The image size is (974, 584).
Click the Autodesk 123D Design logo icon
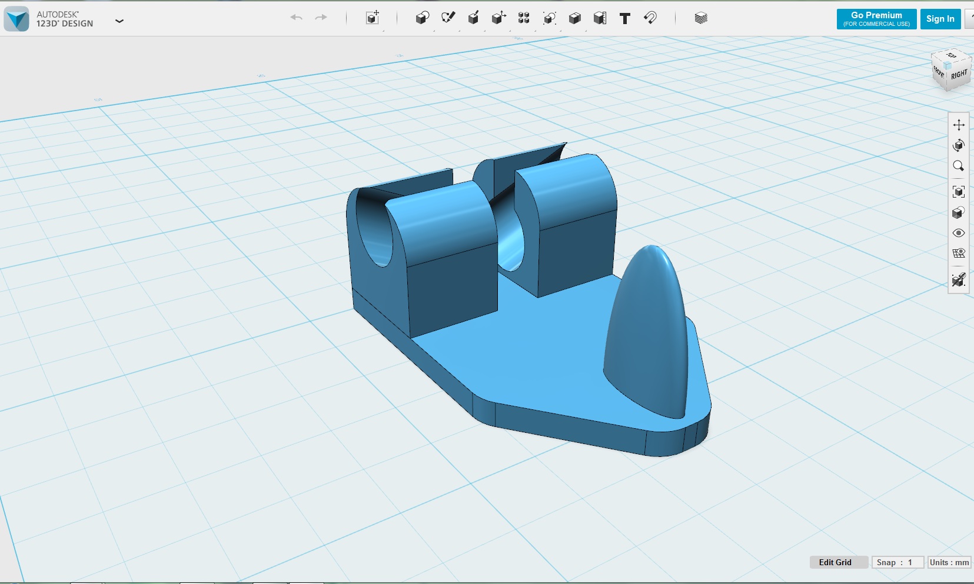click(16, 19)
